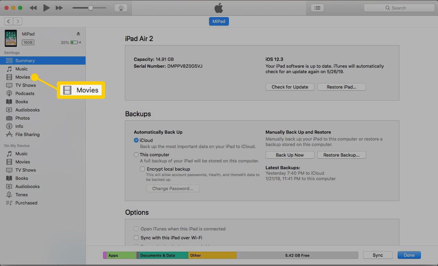Open the Purchased list icon
Image resolution: width=438 pixels, height=266 pixels.
[x=9, y=203]
